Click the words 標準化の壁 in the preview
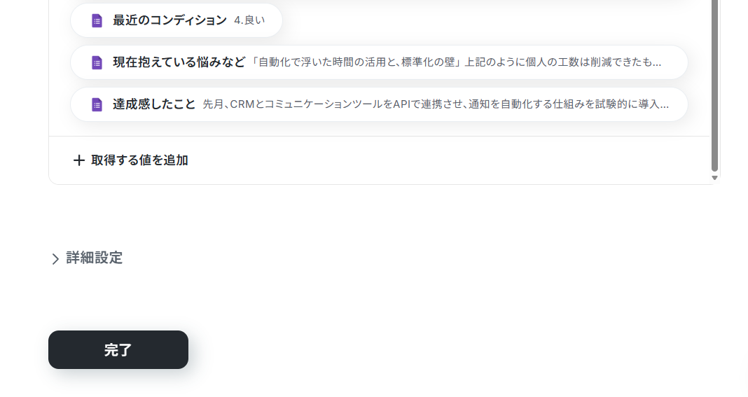748x397 pixels. click(x=428, y=62)
